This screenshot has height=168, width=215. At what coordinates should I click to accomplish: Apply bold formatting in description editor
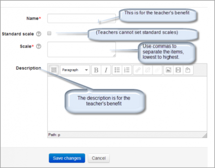point(96,70)
